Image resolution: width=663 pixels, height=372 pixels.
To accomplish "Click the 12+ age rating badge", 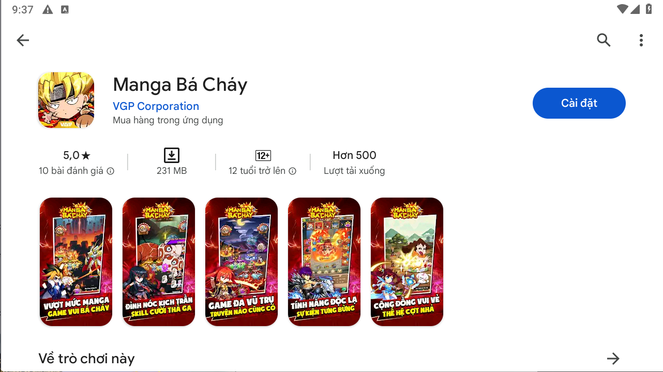I will point(263,156).
